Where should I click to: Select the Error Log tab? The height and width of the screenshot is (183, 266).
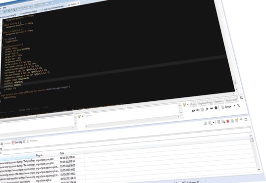point(17,142)
